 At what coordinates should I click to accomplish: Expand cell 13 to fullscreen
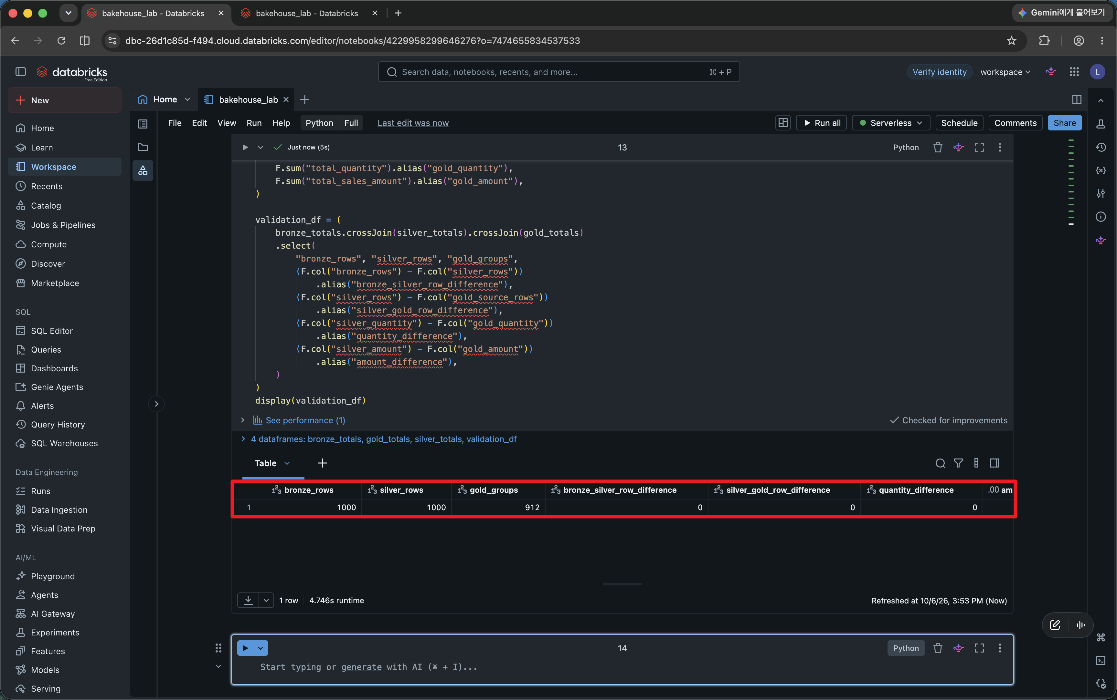coord(979,147)
